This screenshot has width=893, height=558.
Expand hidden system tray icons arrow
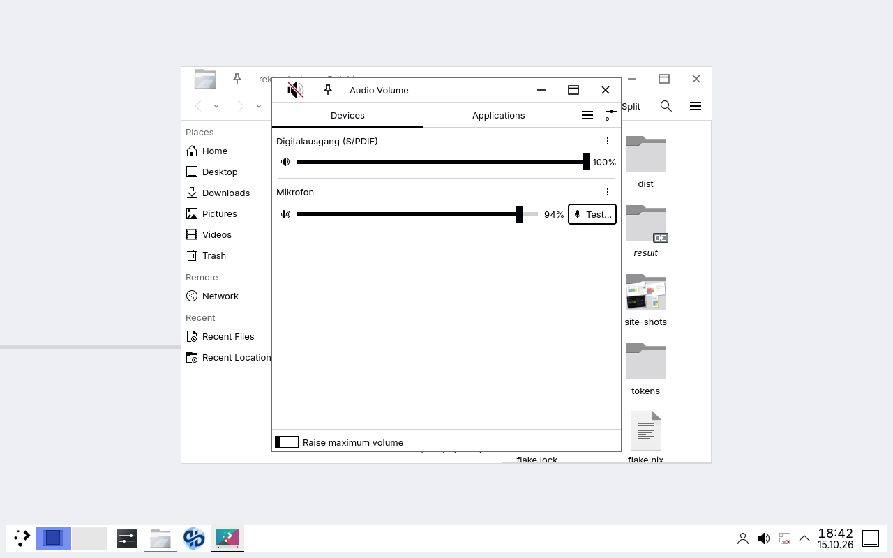click(x=804, y=538)
